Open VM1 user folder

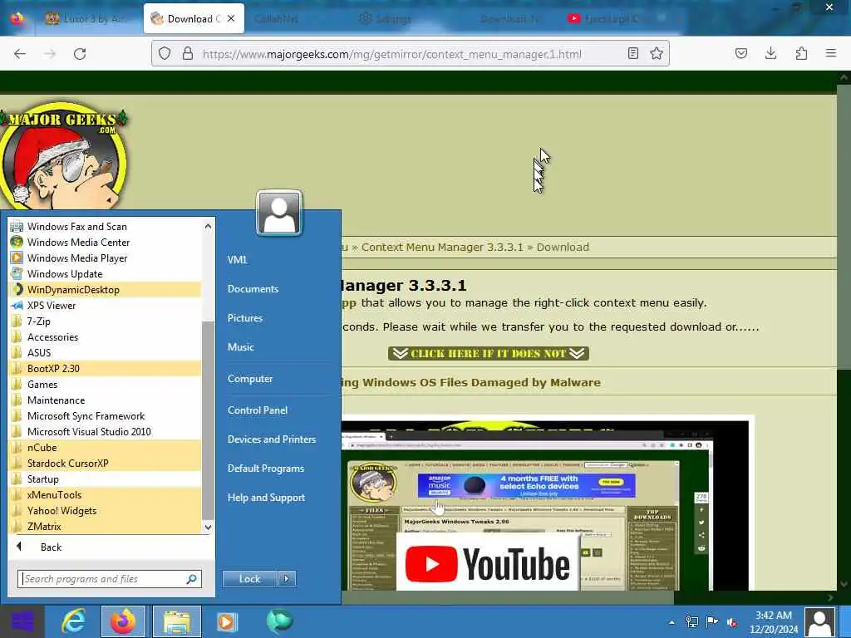point(237,260)
